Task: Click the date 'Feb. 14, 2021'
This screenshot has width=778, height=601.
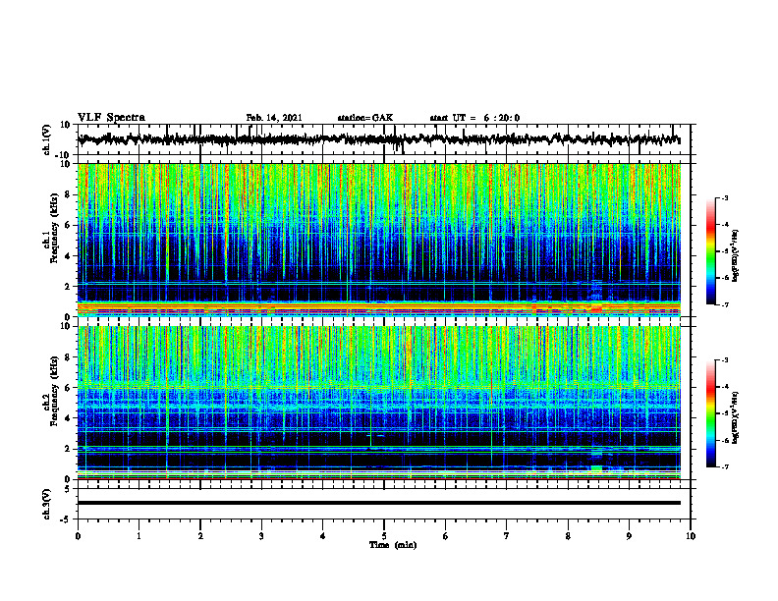Action: point(274,118)
